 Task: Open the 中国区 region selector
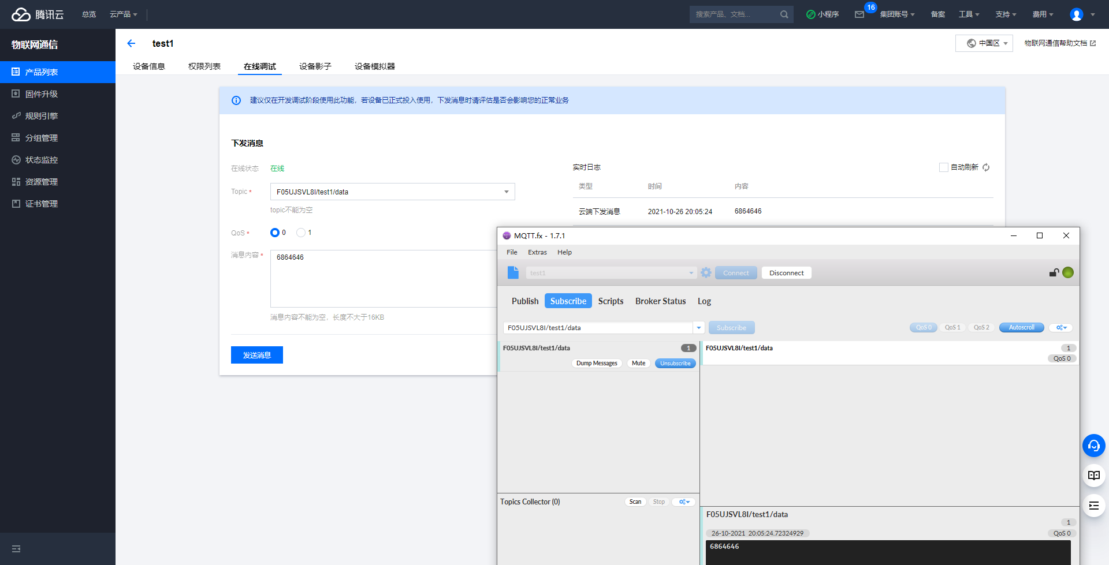(x=984, y=43)
